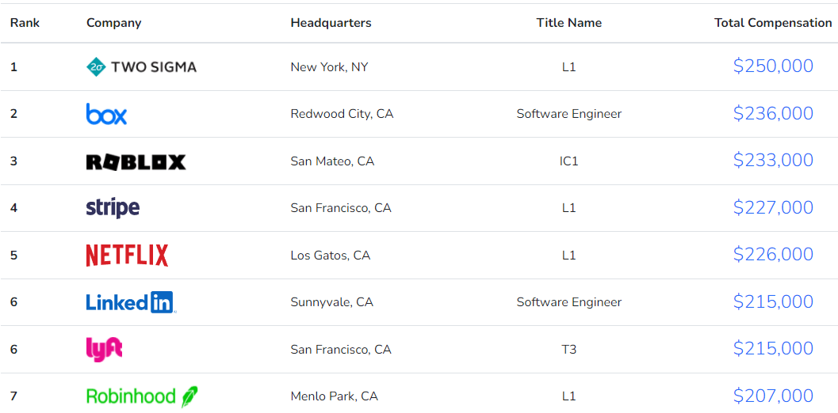The width and height of the screenshot is (838, 413).
Task: Sort by Total Compensation column header
Action: pyautogui.click(x=773, y=23)
